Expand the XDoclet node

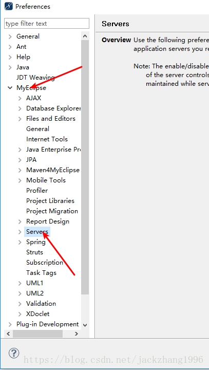pos(20,314)
